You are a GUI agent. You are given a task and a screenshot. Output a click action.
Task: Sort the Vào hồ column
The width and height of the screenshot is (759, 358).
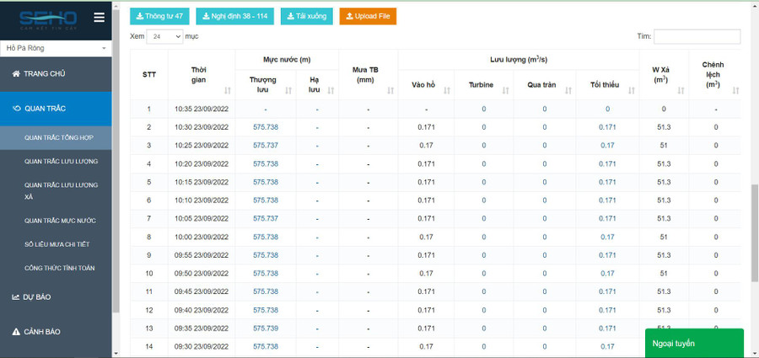[446, 90]
